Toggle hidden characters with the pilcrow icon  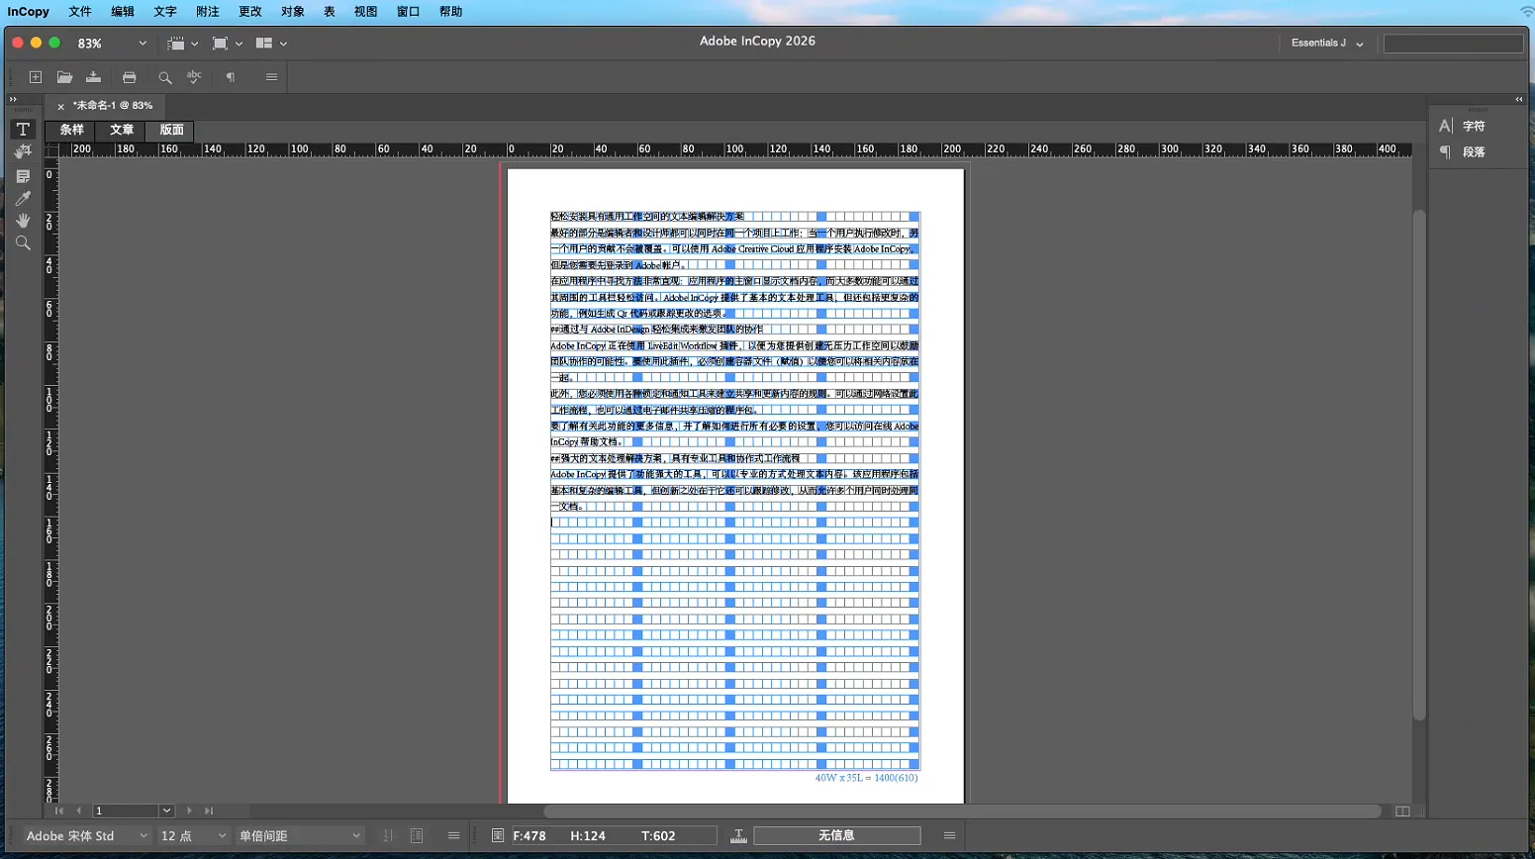(231, 77)
